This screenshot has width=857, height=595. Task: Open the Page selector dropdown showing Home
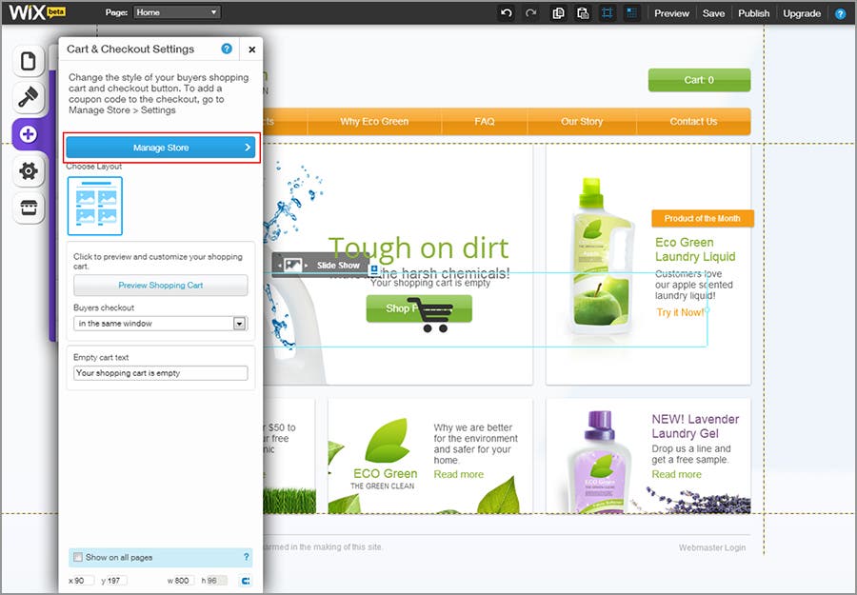pos(176,13)
